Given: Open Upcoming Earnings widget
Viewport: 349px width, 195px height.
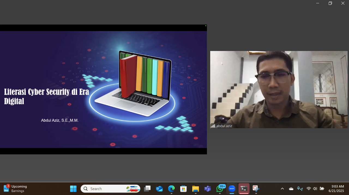Looking at the screenshot, I should tap(15, 188).
